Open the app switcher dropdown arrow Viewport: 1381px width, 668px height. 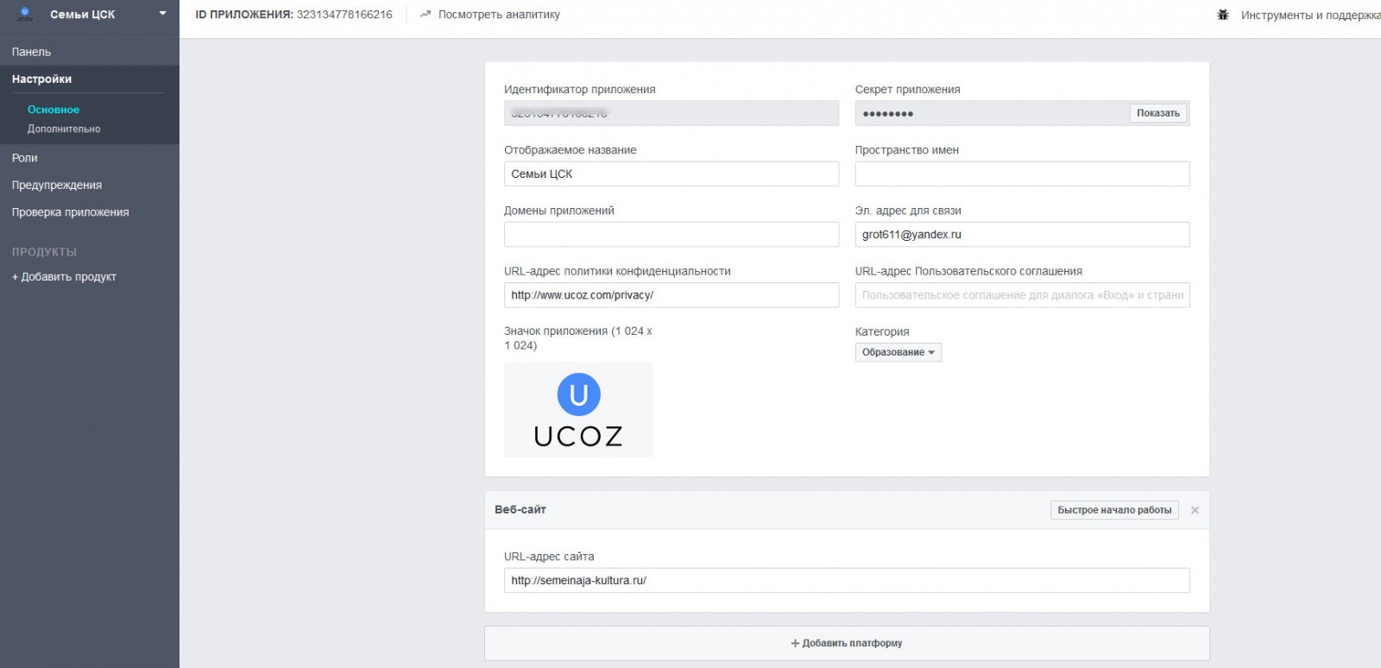[x=162, y=14]
